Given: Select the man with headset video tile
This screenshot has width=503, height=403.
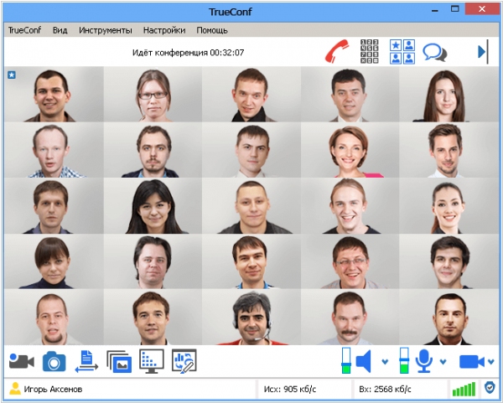Looking at the screenshot, I should (x=251, y=318).
